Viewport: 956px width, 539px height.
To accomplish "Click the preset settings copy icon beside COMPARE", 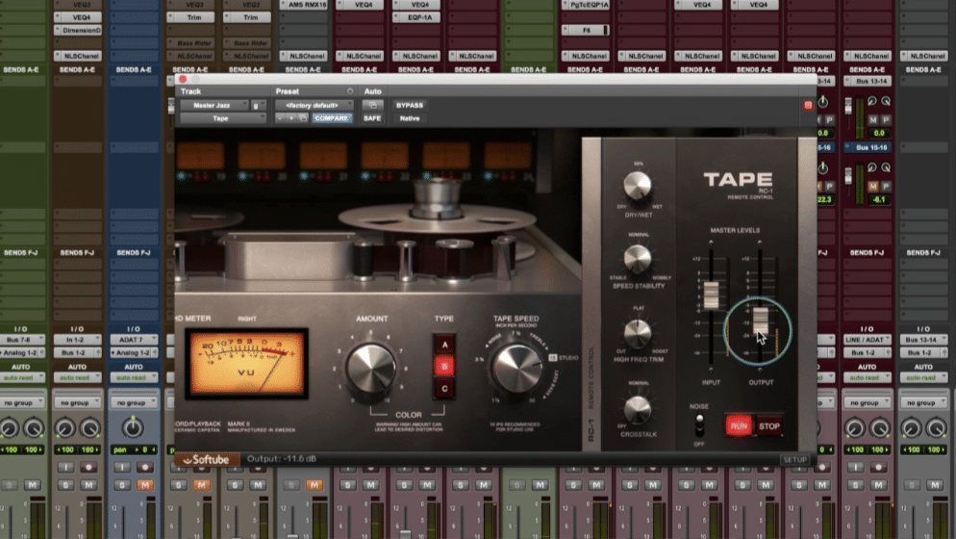I will [303, 118].
